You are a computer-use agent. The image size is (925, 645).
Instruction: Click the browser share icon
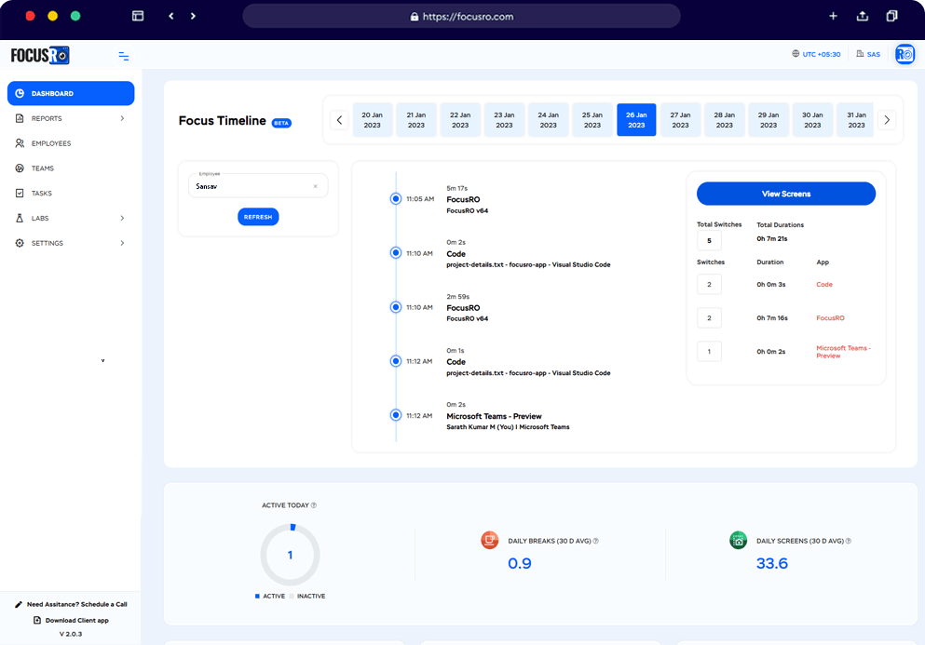point(863,16)
